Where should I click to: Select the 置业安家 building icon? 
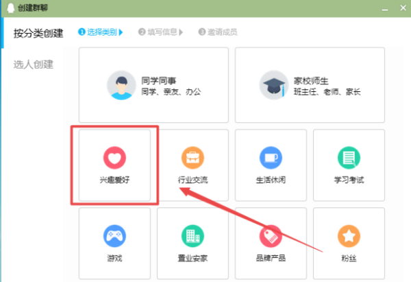[192, 236]
